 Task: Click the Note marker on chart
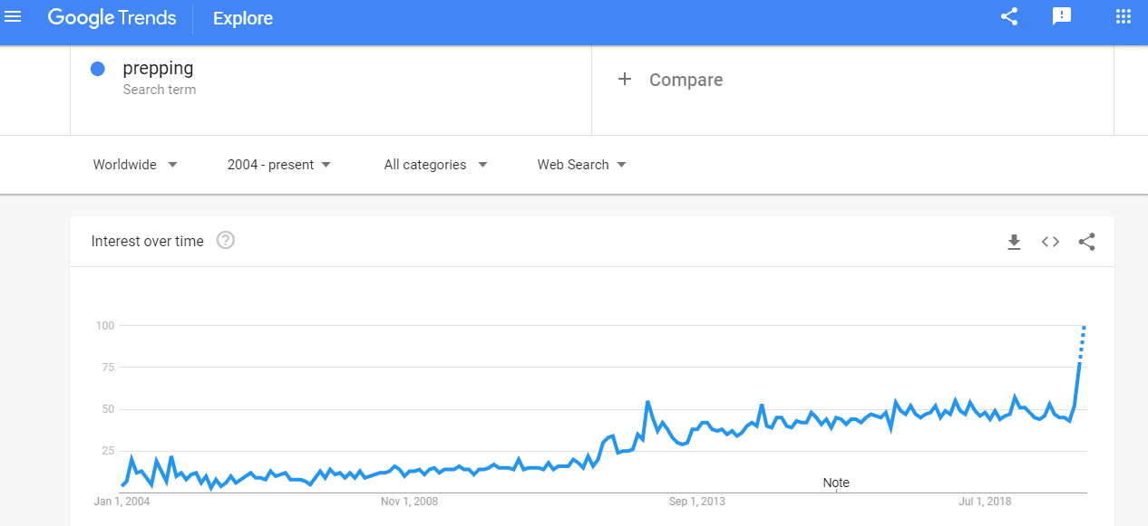[836, 483]
